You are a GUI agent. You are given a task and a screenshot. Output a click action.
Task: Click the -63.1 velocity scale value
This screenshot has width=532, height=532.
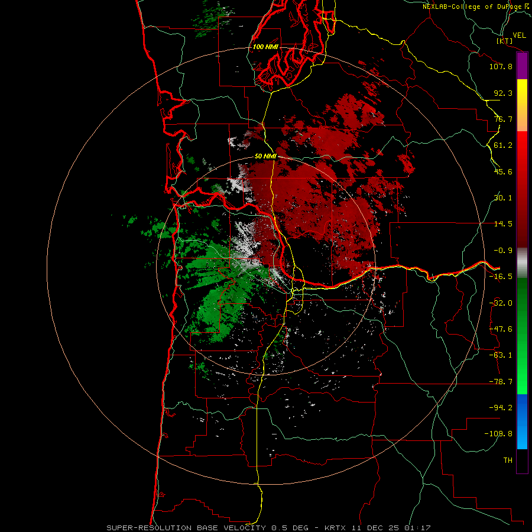pos(501,355)
